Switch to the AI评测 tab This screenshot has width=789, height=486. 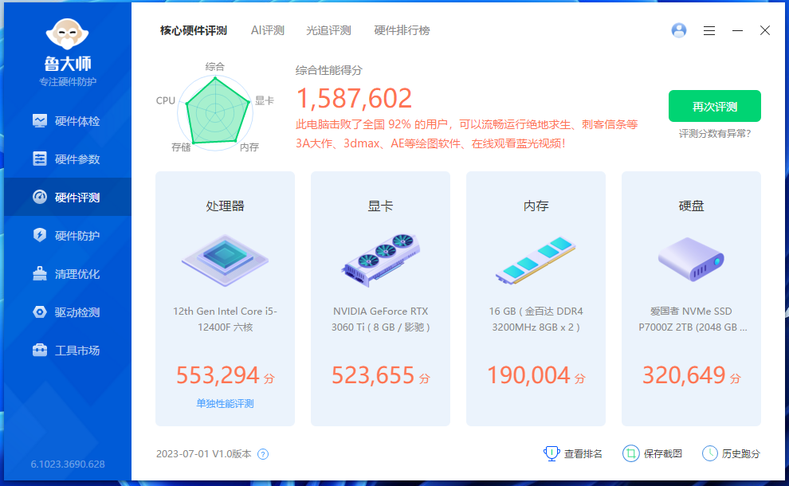click(x=267, y=30)
